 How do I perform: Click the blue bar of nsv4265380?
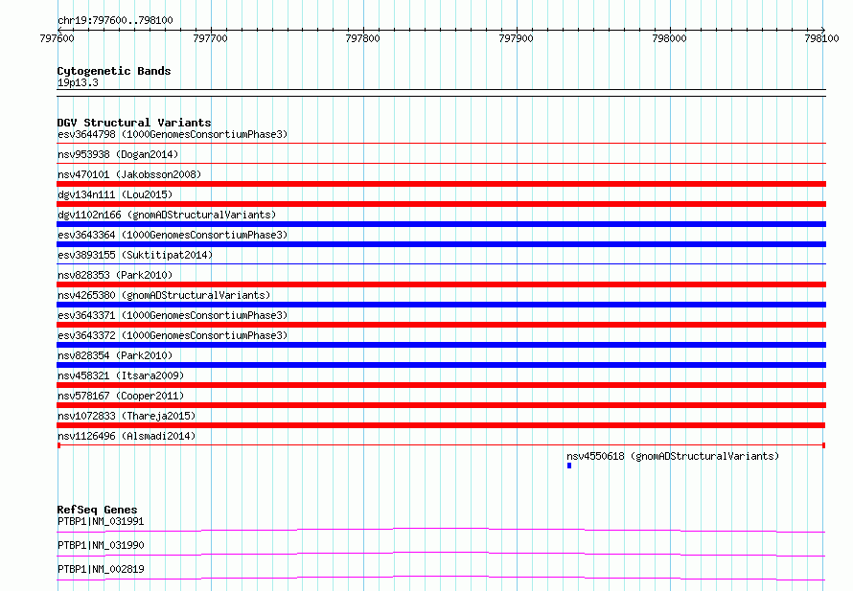tap(441, 305)
